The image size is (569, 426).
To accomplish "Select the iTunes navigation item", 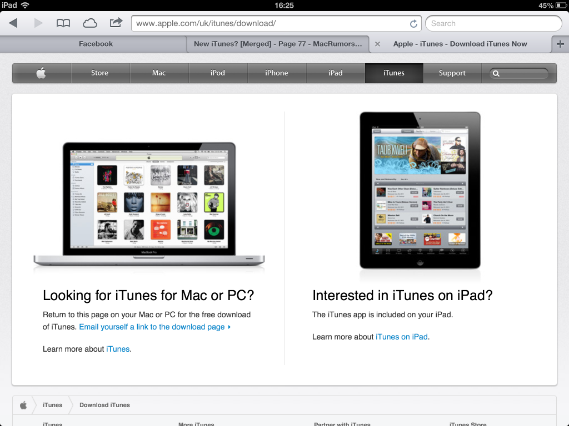I will coord(394,73).
